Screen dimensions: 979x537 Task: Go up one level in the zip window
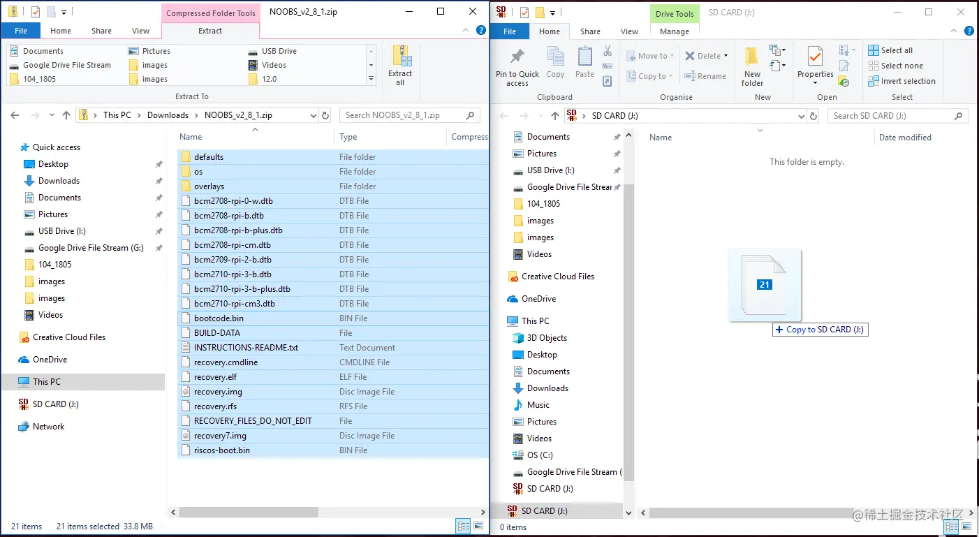[66, 115]
